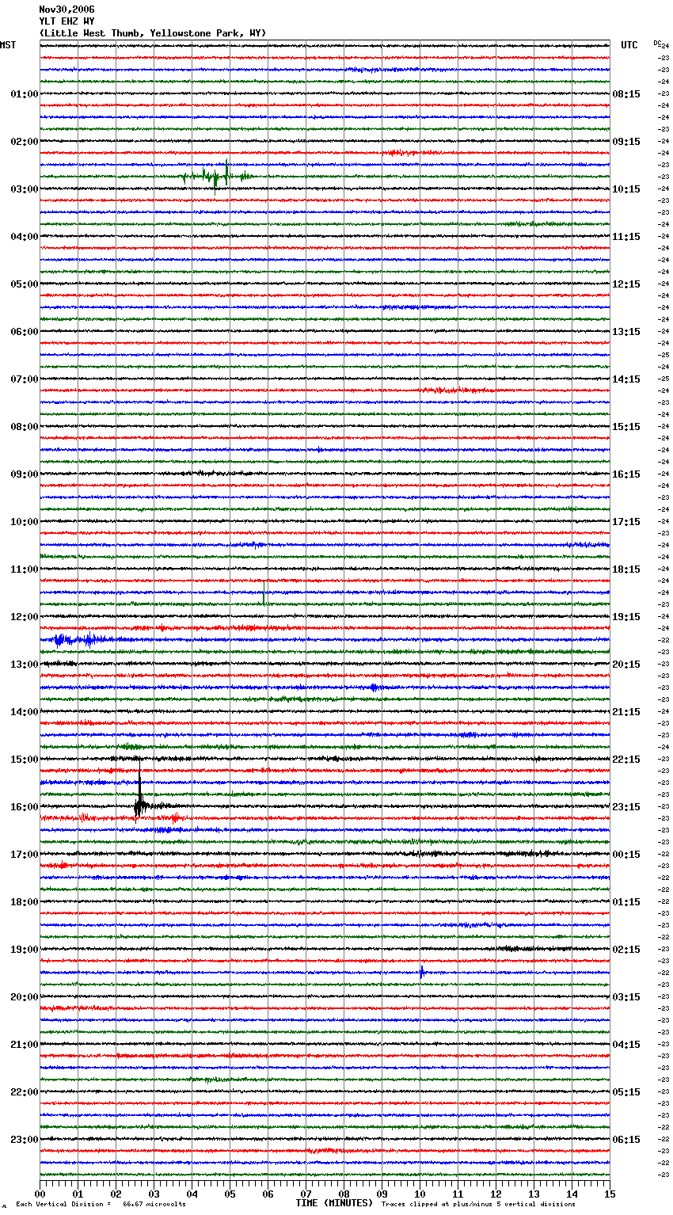
Task: Click the 18:15 UTC time label
Action: point(626,569)
